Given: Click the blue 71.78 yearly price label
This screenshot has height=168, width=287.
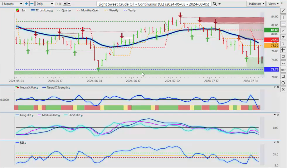Looking at the screenshot, I should (269, 69).
